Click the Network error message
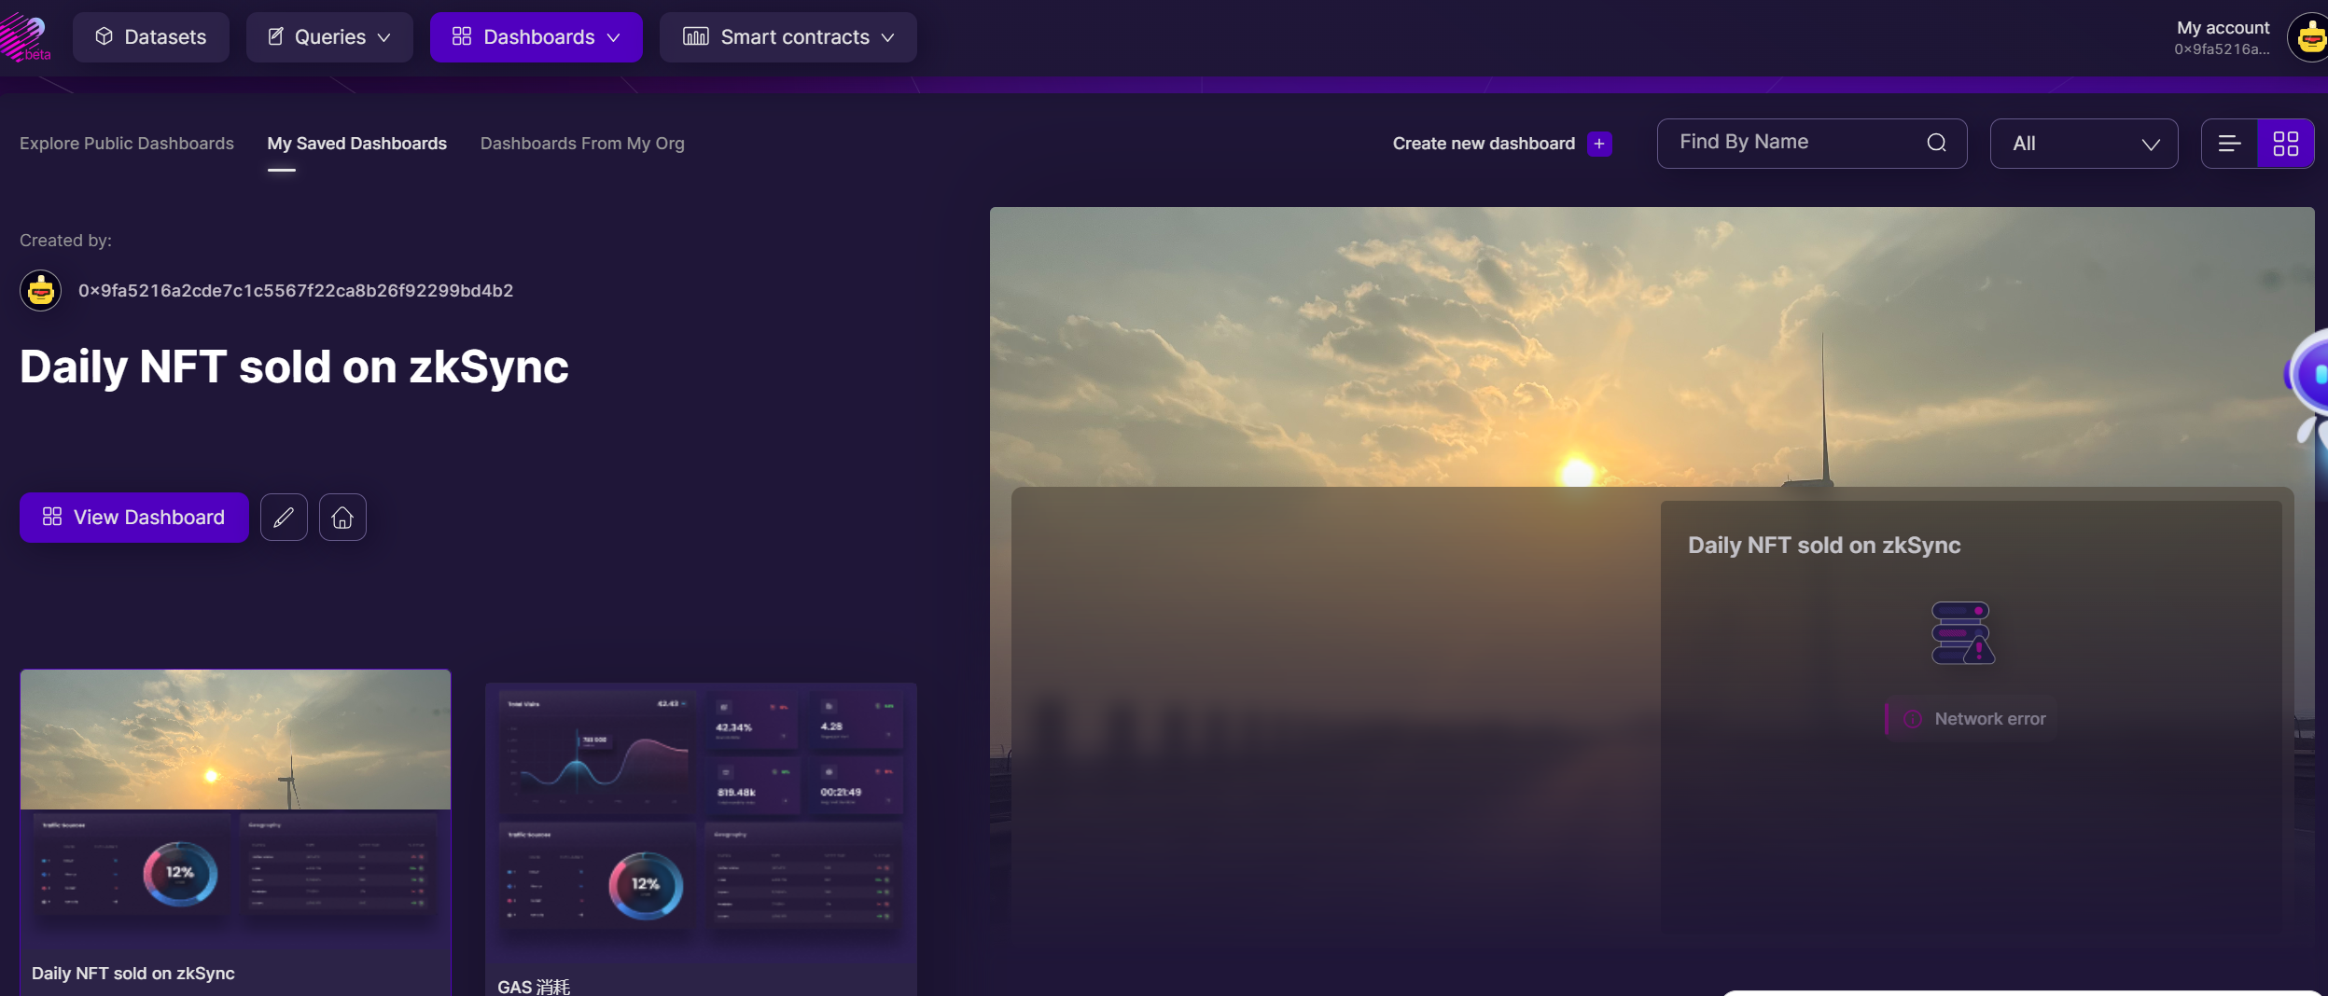 tap(1972, 719)
